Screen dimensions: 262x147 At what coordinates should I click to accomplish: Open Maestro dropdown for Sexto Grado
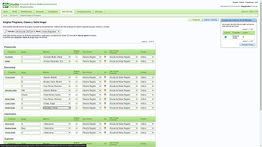[57, 124]
